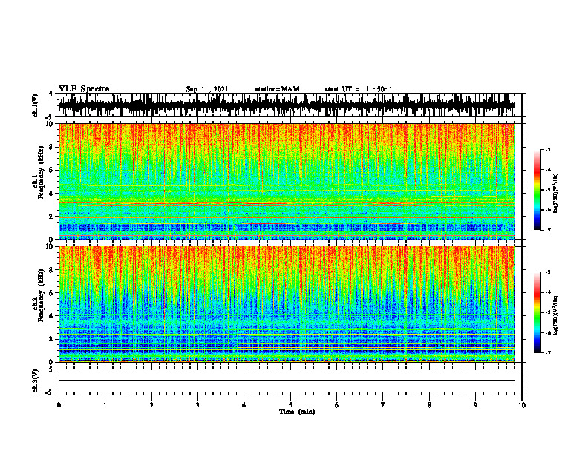Click the '-3' label on ch.1 color bar
Image resolution: width=588 pixels, height=454 pixels.
pyautogui.click(x=547, y=149)
